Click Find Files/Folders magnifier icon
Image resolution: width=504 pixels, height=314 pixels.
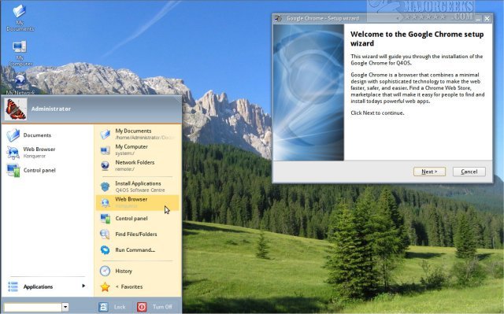[105, 234]
